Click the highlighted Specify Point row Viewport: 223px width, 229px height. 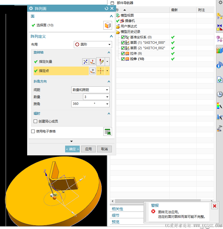pos(61,71)
